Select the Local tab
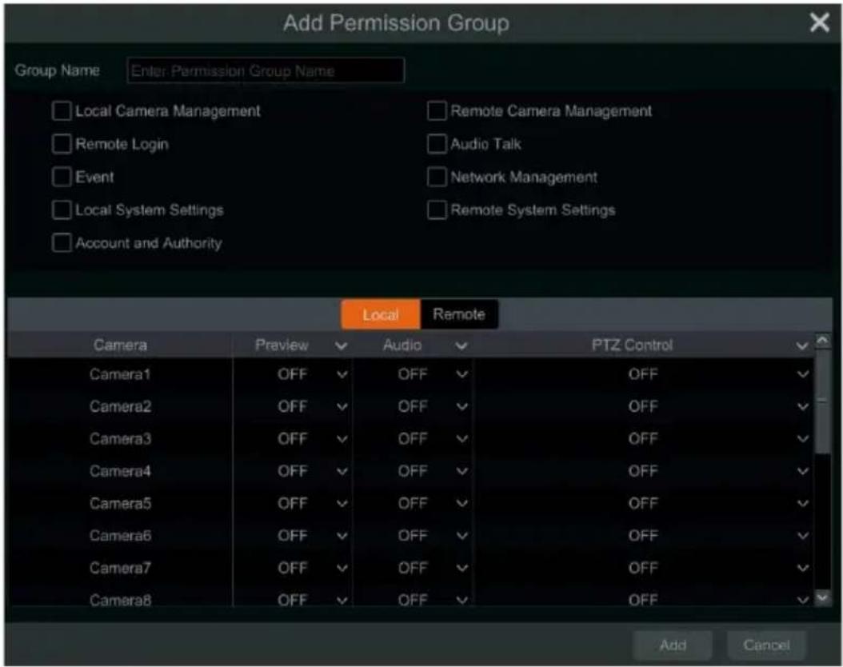The image size is (843, 667). point(381,314)
